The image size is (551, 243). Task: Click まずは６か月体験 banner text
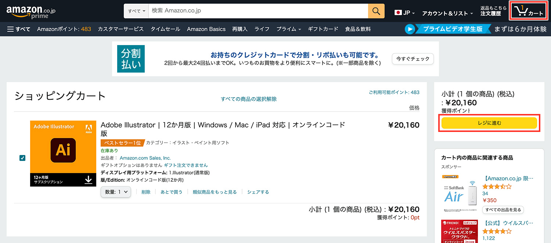point(520,29)
